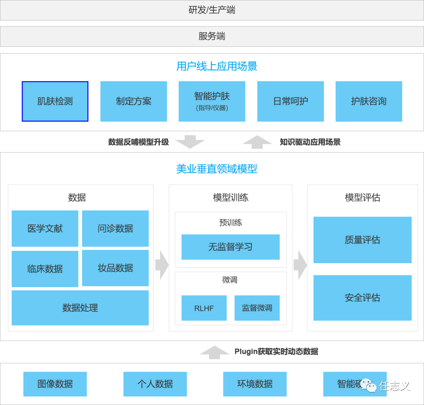Select the 智能护肤 (指导/仪器) block
The height and width of the screenshot is (405, 424).
point(212,101)
